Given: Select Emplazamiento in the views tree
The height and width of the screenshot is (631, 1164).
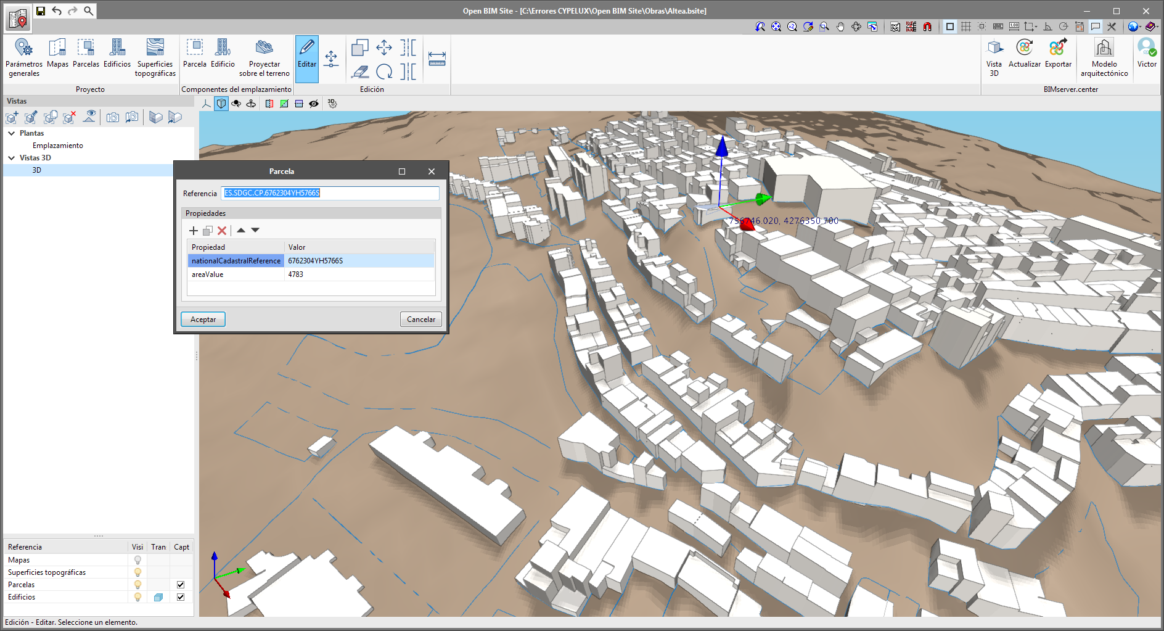Looking at the screenshot, I should tap(58, 146).
